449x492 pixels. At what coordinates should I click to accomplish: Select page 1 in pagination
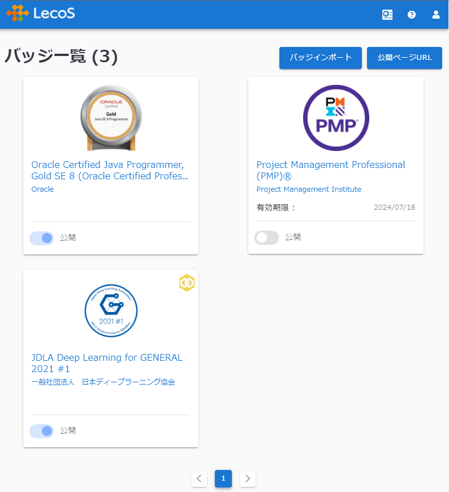(223, 478)
